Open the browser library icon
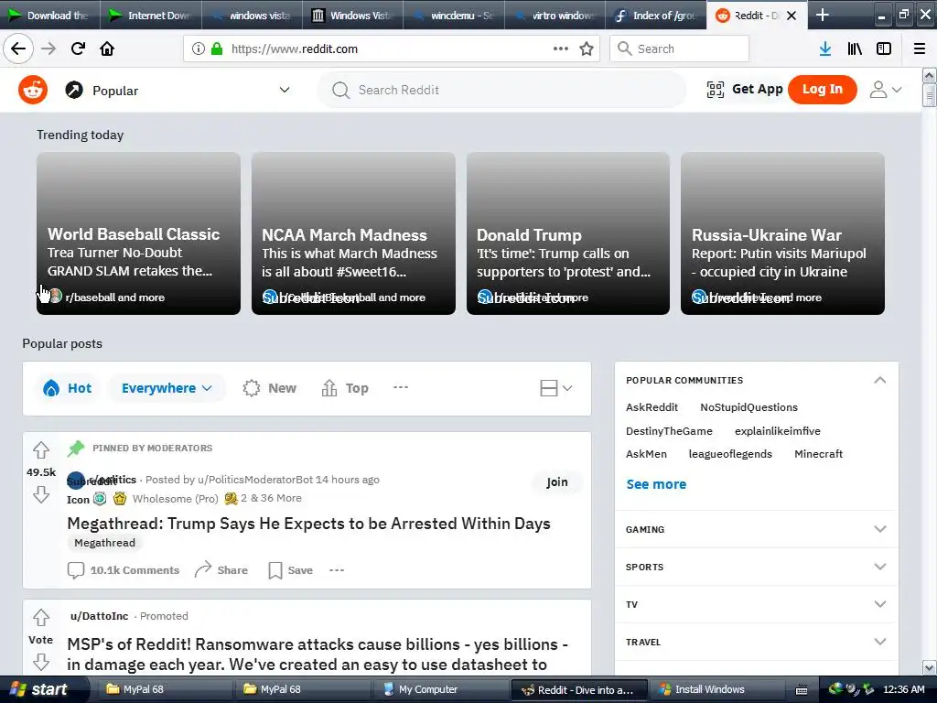 [855, 49]
